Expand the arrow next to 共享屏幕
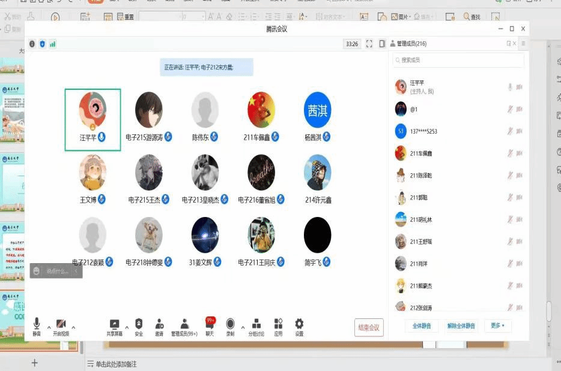 (x=127, y=327)
